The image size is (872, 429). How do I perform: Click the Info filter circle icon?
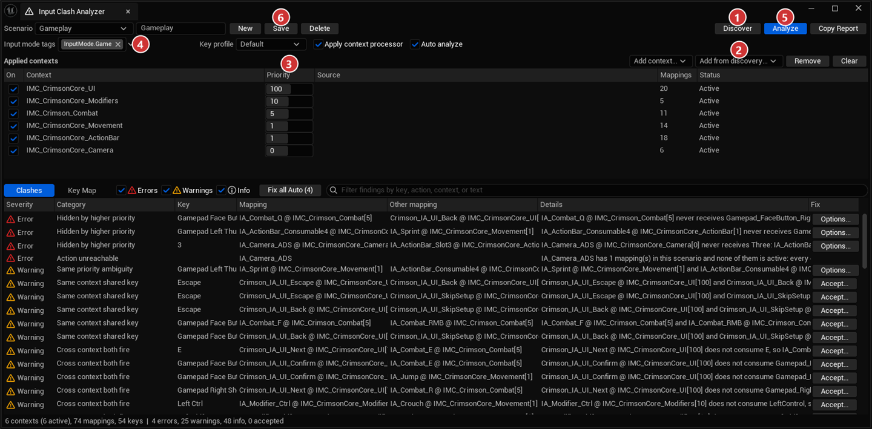(231, 190)
